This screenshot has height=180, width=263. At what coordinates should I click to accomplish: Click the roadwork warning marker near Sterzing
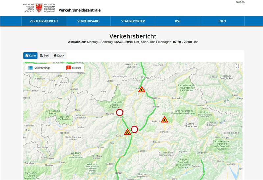pyautogui.click(x=142, y=90)
